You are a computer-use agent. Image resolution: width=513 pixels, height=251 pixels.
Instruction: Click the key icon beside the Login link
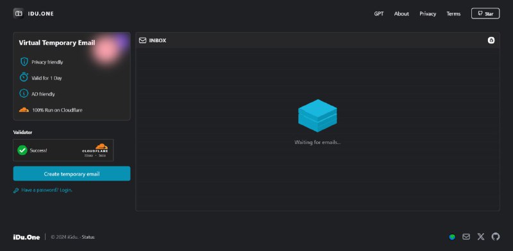coord(15,190)
